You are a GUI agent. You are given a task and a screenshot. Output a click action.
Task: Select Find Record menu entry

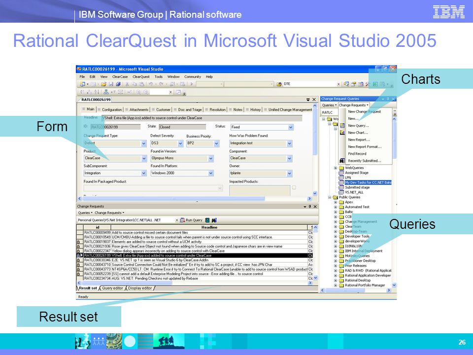pyautogui.click(x=357, y=154)
